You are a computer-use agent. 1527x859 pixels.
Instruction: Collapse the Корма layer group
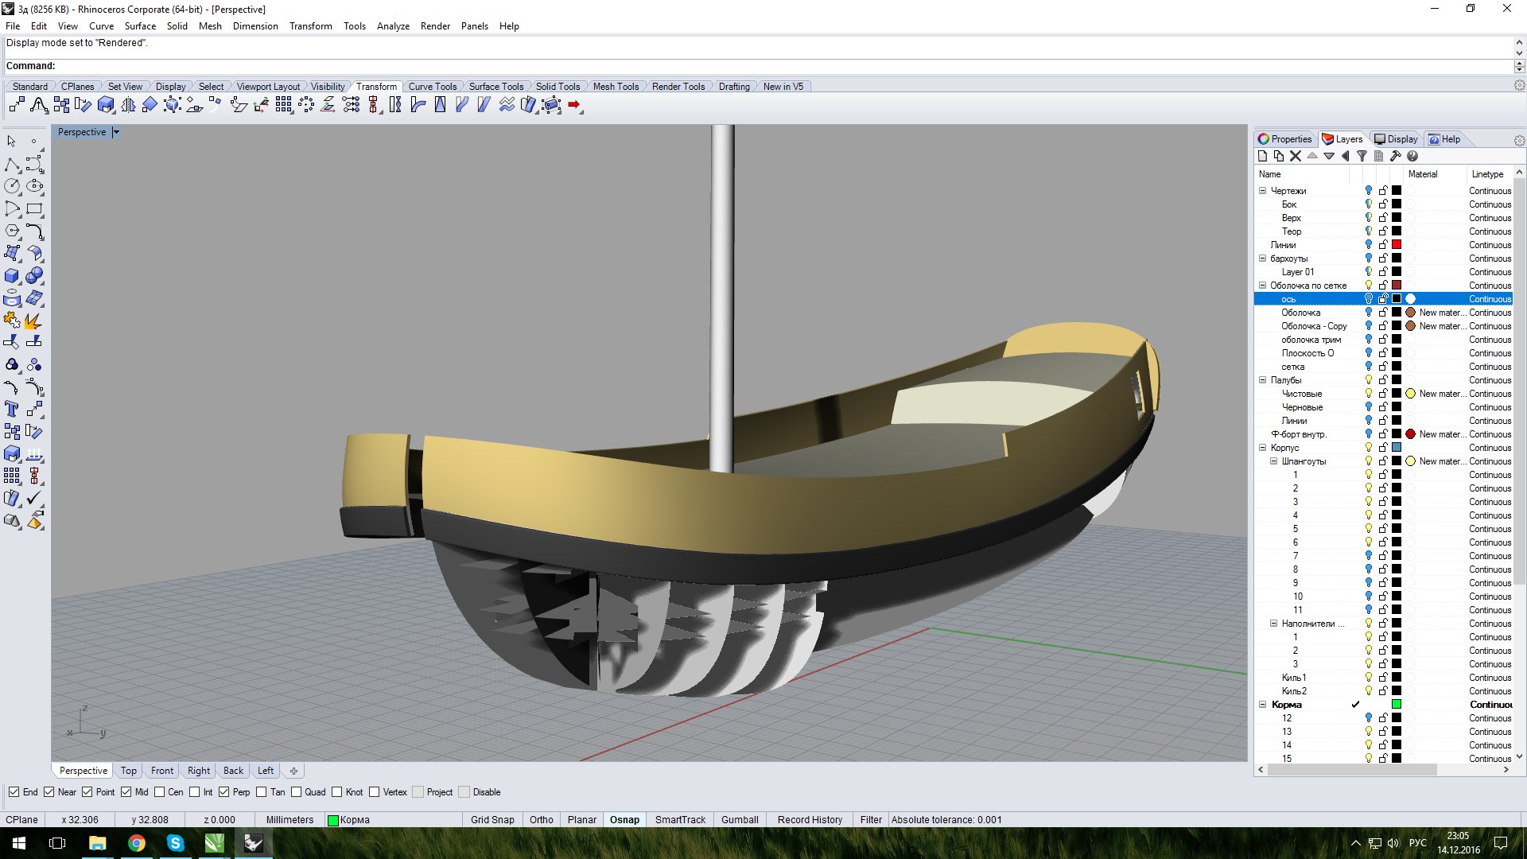pos(1262,705)
